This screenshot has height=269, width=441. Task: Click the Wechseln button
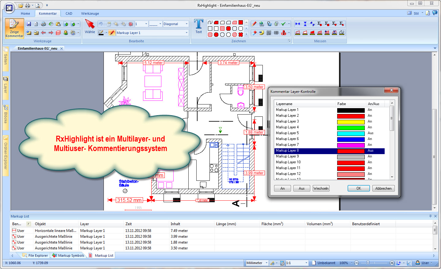[x=321, y=188]
